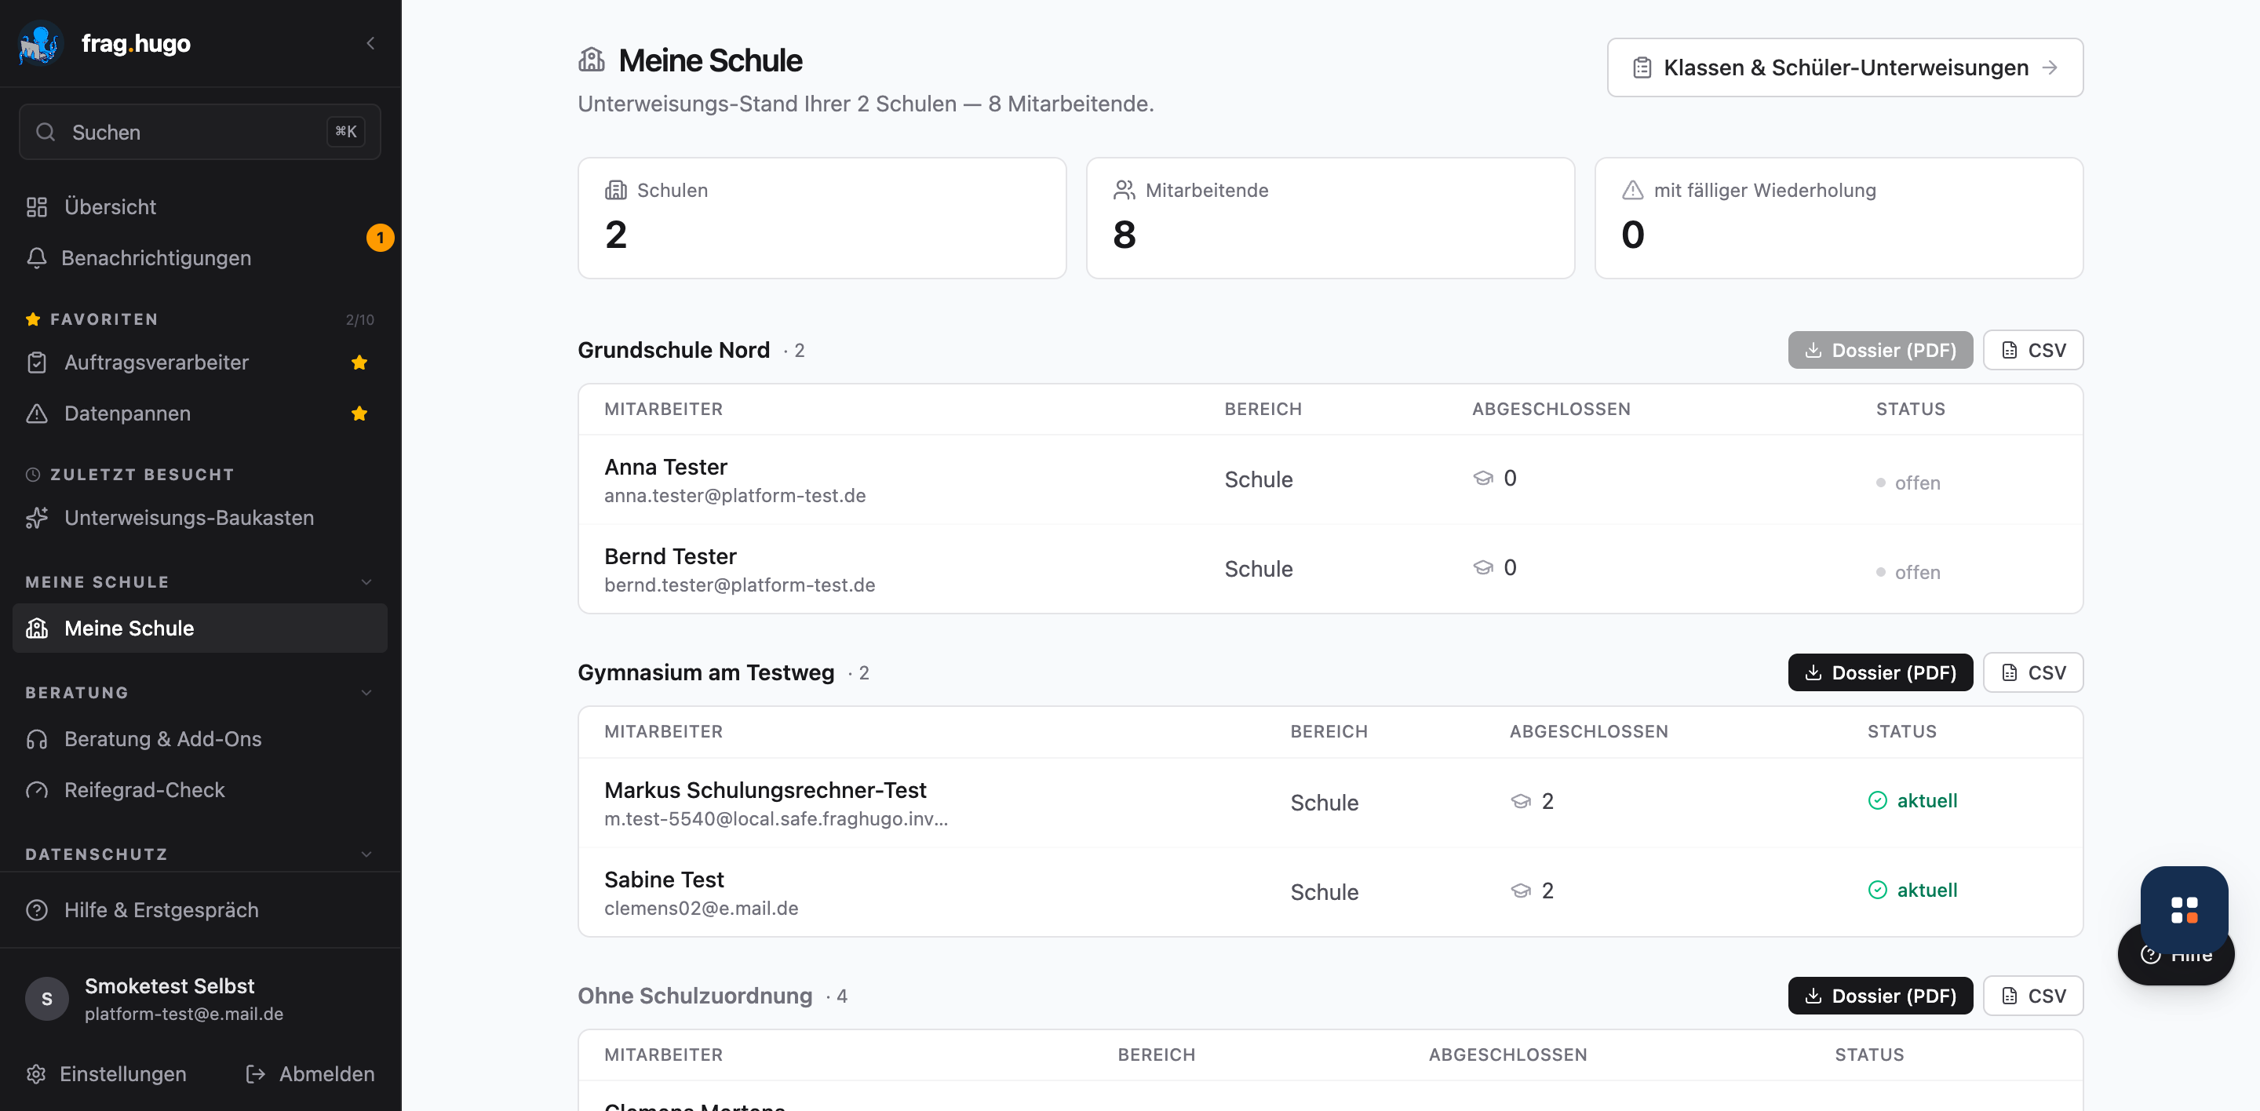2260x1111 pixels.
Task: Collapse the sidebar with the chevron arrow
Action: pos(370,43)
